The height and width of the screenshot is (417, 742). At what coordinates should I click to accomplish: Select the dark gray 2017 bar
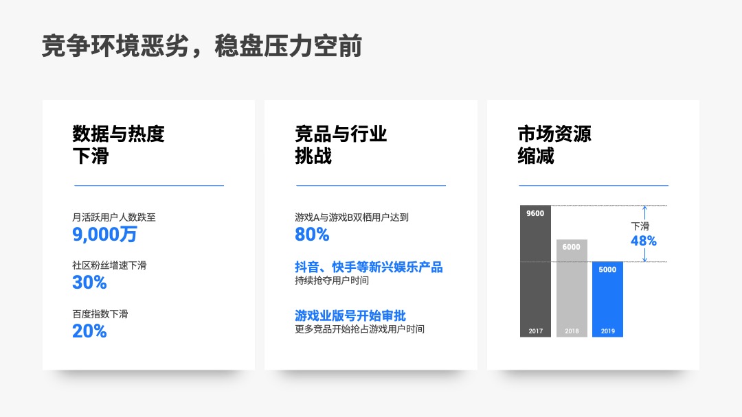(x=535, y=271)
